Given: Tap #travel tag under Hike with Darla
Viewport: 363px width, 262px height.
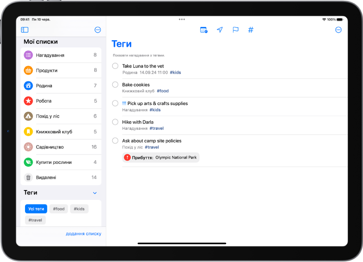Looking at the screenshot, I should [156, 128].
